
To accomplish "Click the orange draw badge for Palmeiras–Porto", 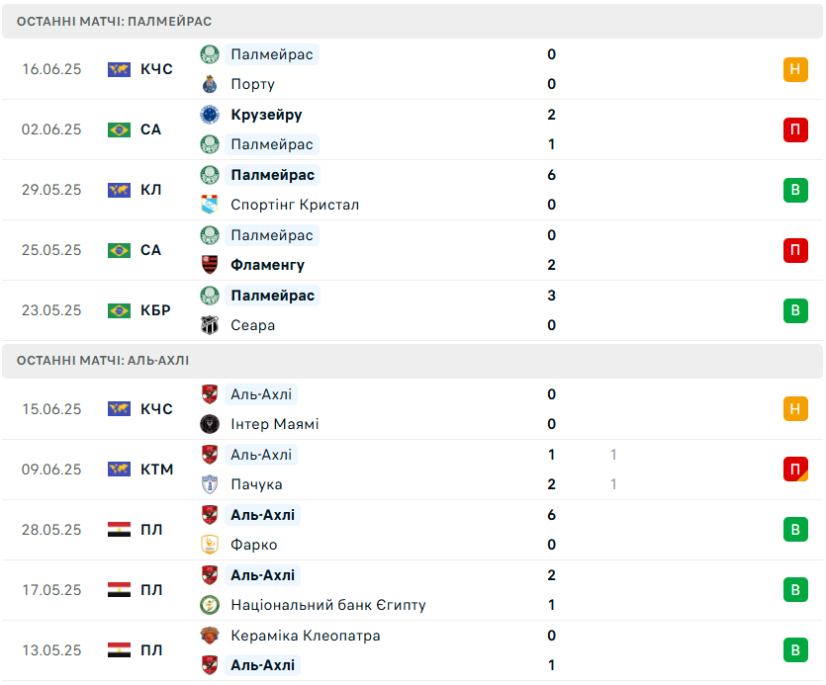I will pos(795,69).
